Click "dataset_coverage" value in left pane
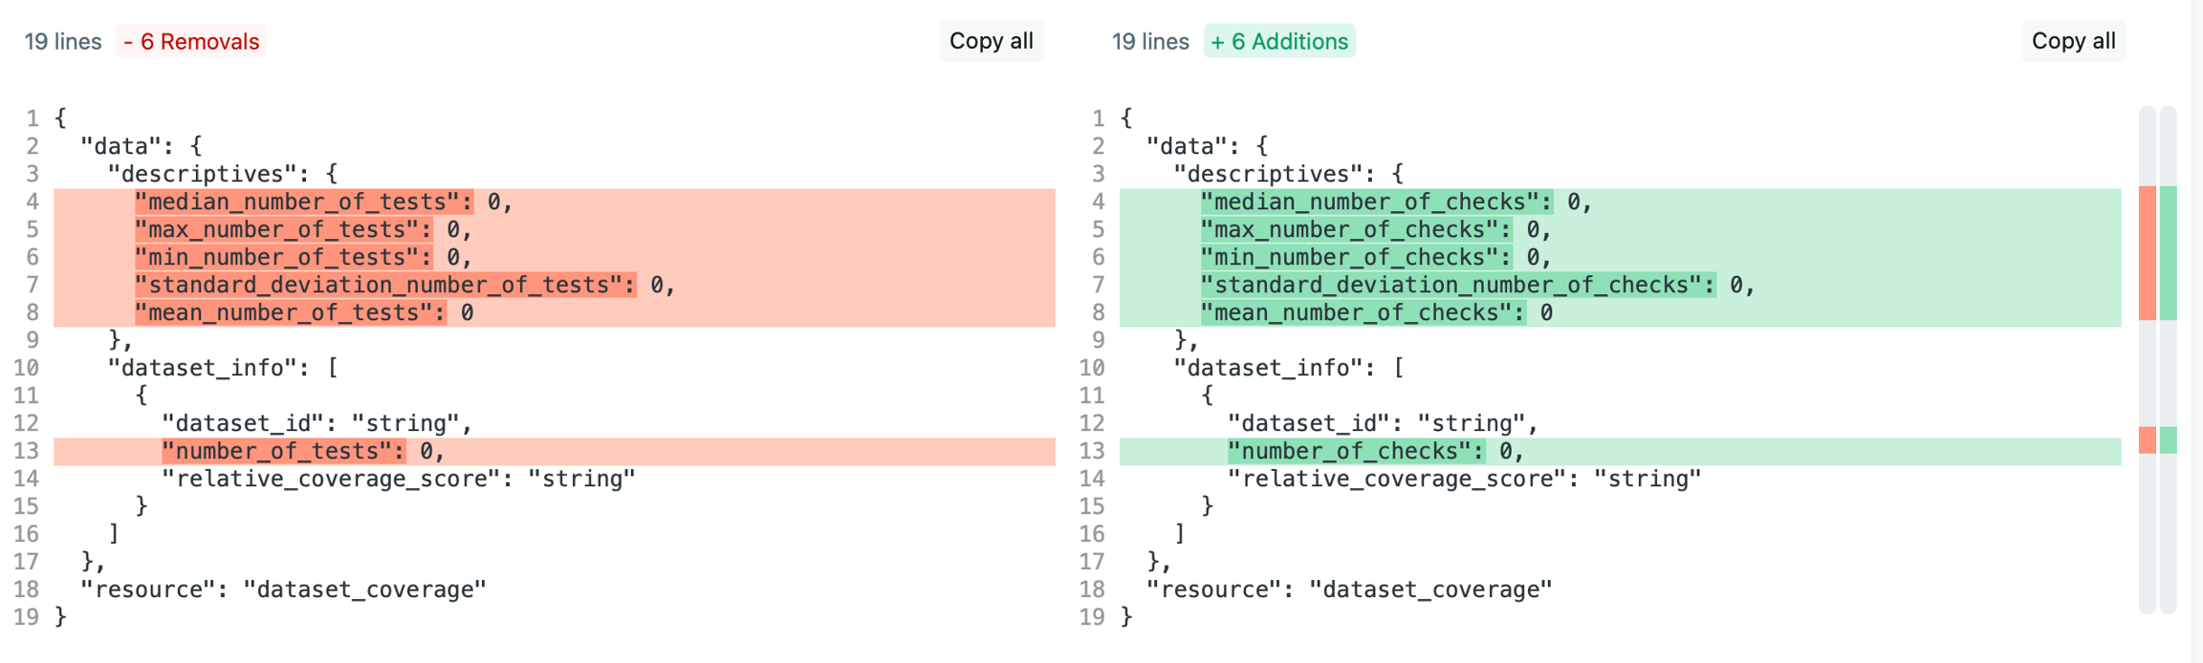Image resolution: width=2203 pixels, height=663 pixels. (364, 589)
